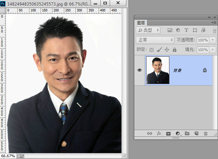Click the 填充 100% value field

203,50
